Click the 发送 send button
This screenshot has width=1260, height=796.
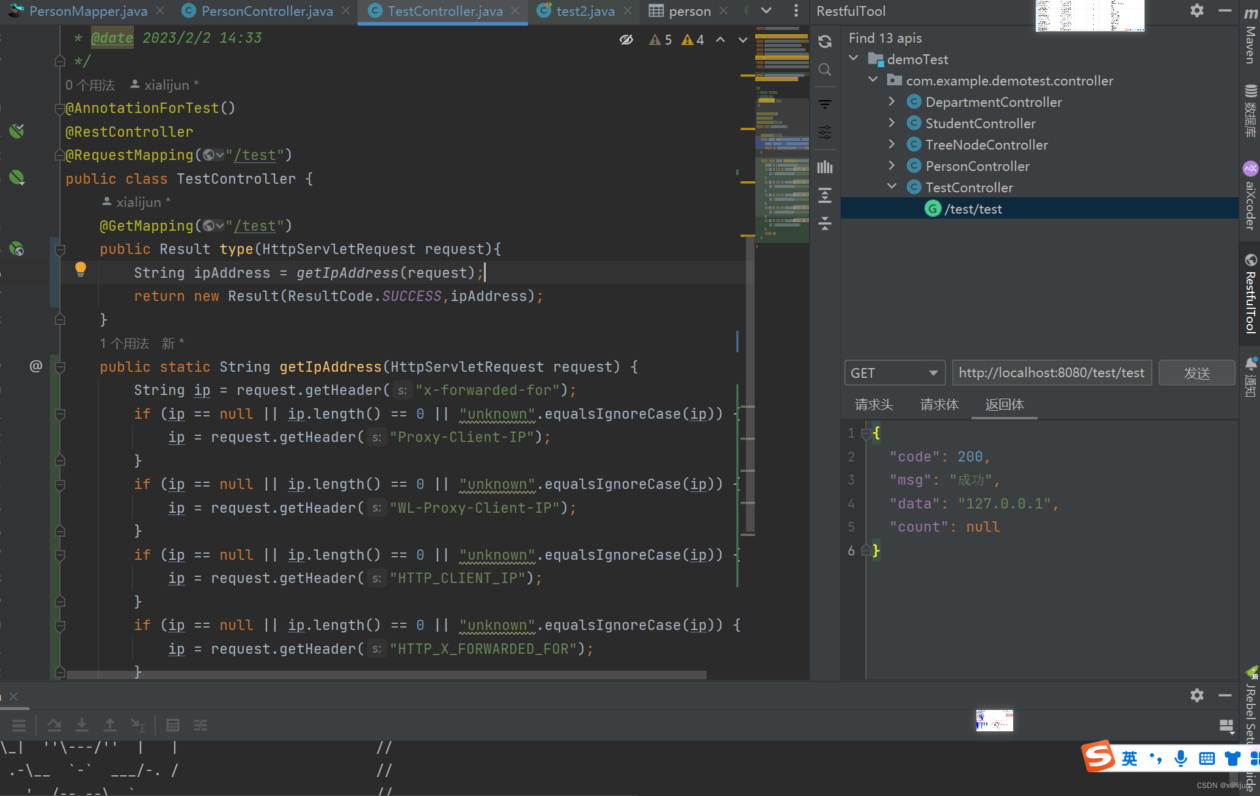[1196, 373]
